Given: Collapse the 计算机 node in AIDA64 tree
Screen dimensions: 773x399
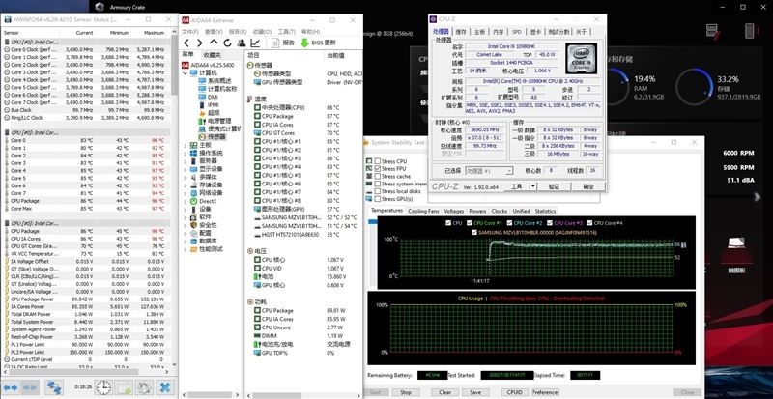Looking at the screenshot, I should 186,73.
